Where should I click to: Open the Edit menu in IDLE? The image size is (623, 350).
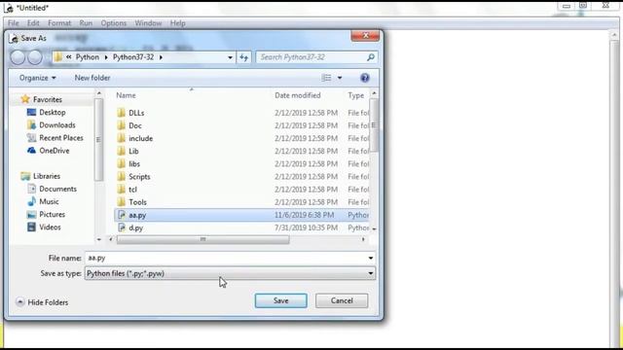[33, 23]
